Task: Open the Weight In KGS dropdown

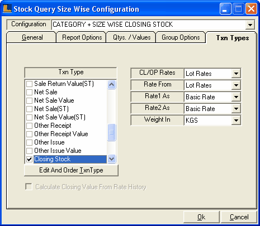Action: tap(236, 121)
